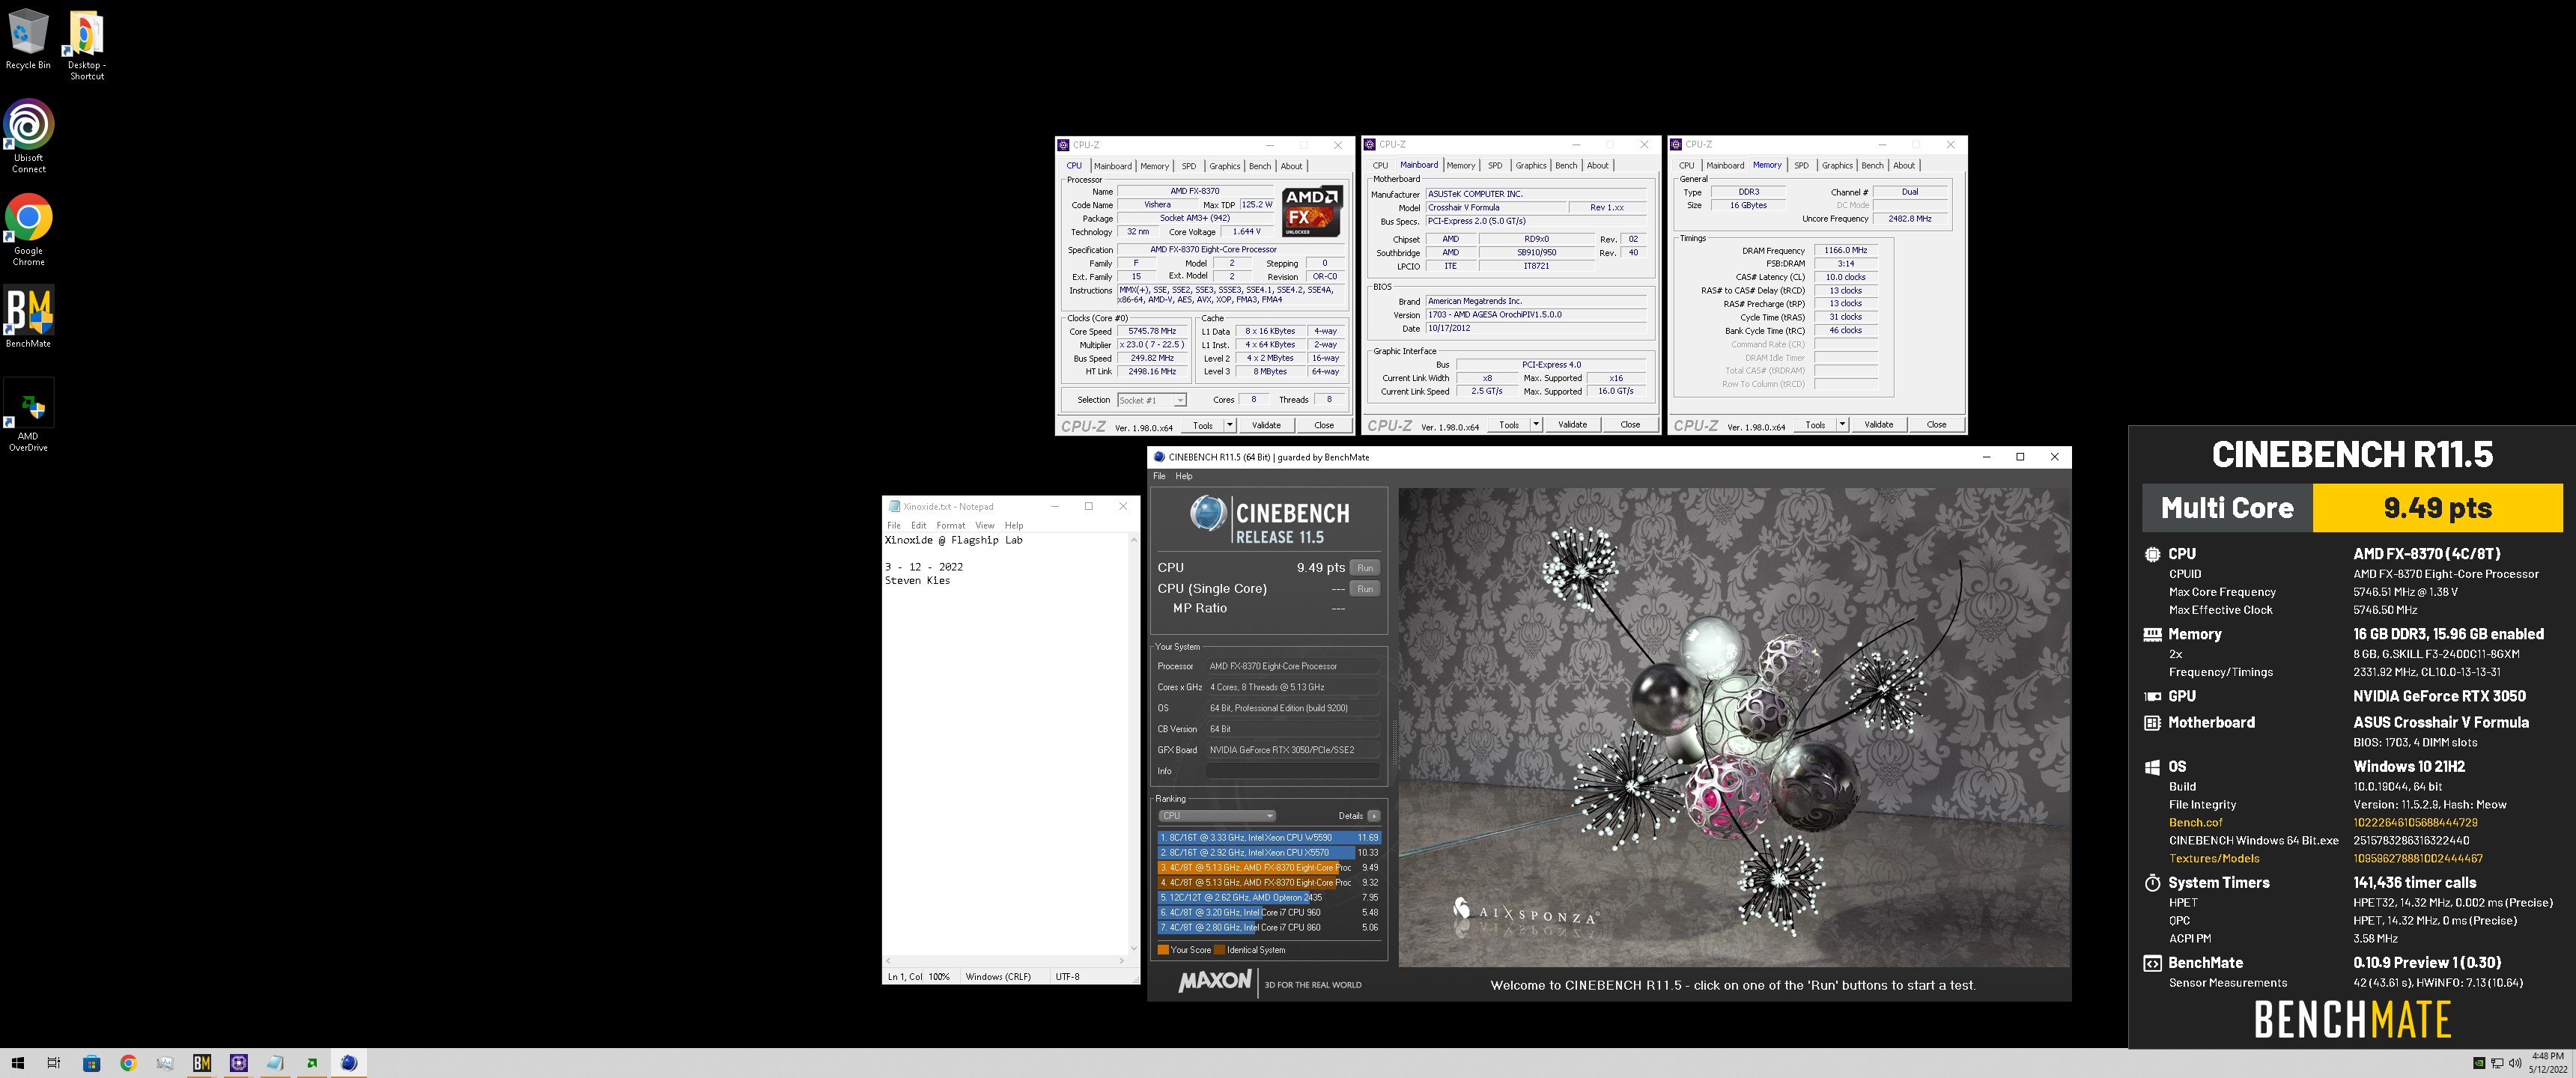Open the Google Chrome desktop icon
The width and height of the screenshot is (2576, 1078).
[x=28, y=229]
